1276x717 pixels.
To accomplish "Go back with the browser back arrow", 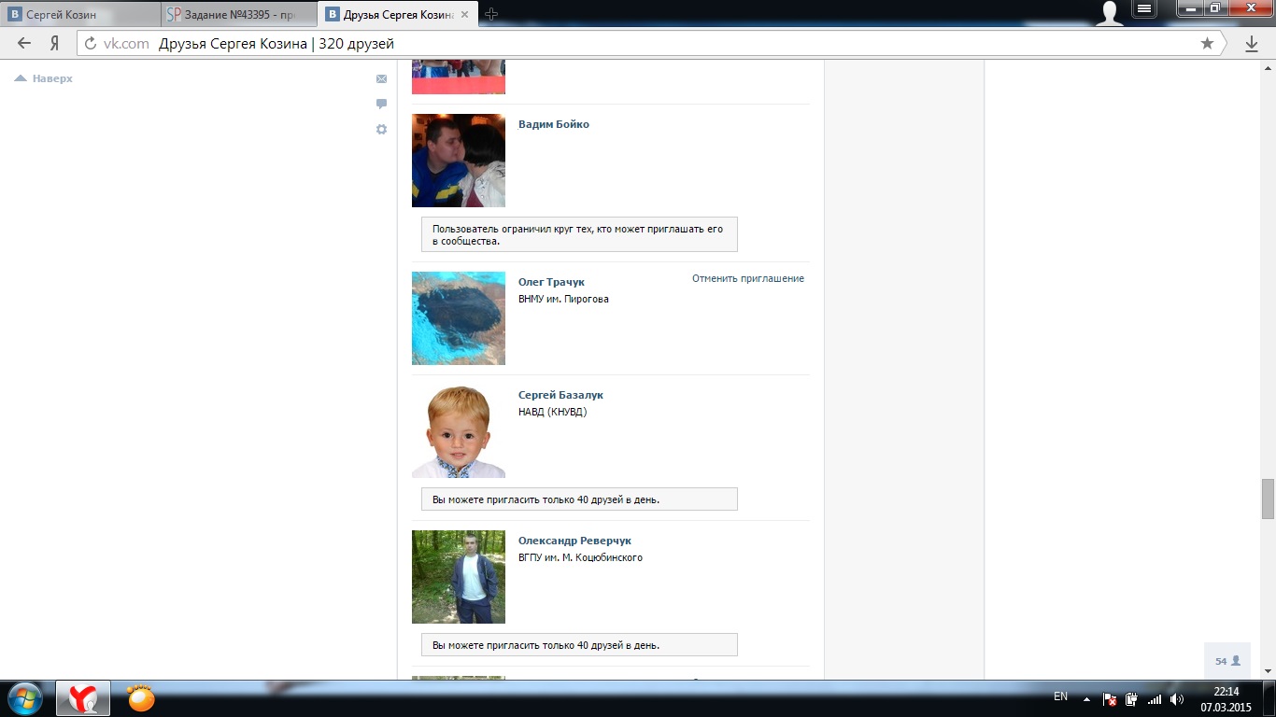I will coord(23,43).
